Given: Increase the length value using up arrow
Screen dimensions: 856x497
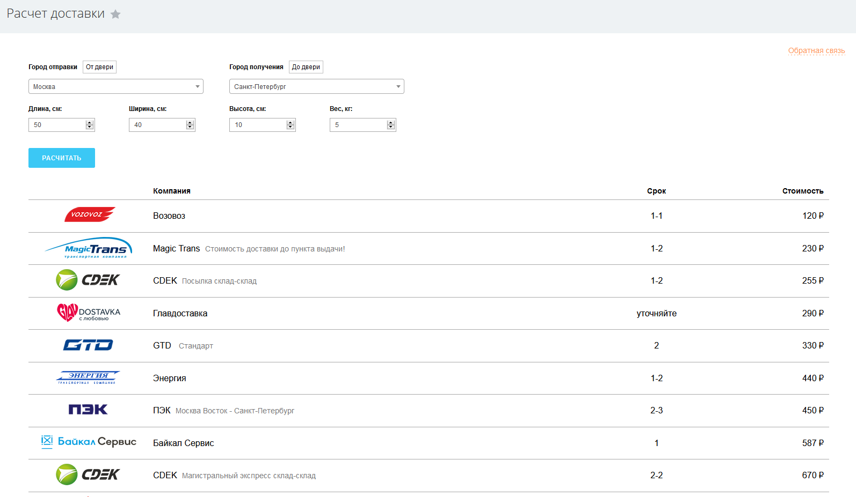Looking at the screenshot, I should click(x=90, y=122).
